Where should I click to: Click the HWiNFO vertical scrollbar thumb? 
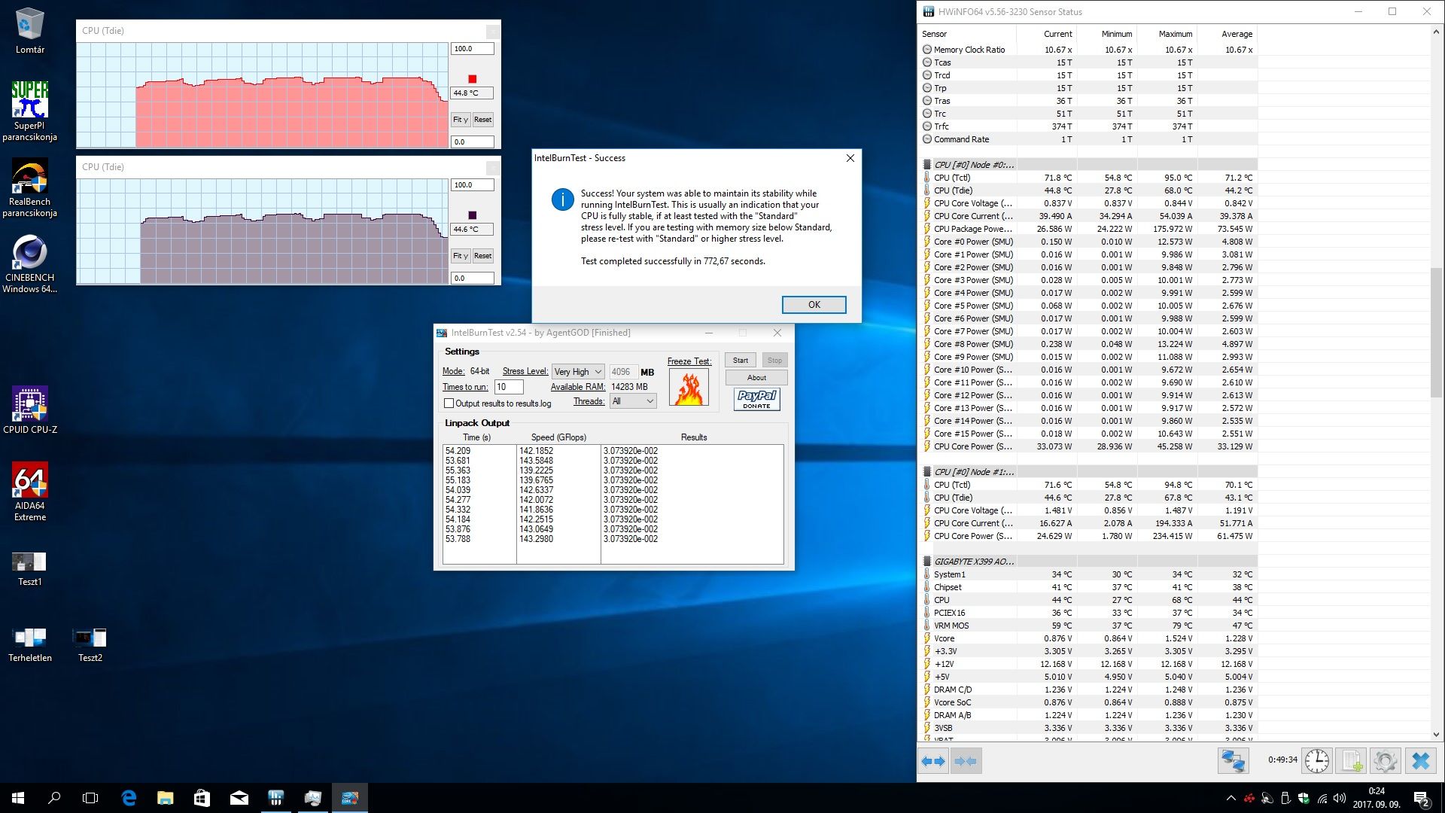(x=1436, y=331)
